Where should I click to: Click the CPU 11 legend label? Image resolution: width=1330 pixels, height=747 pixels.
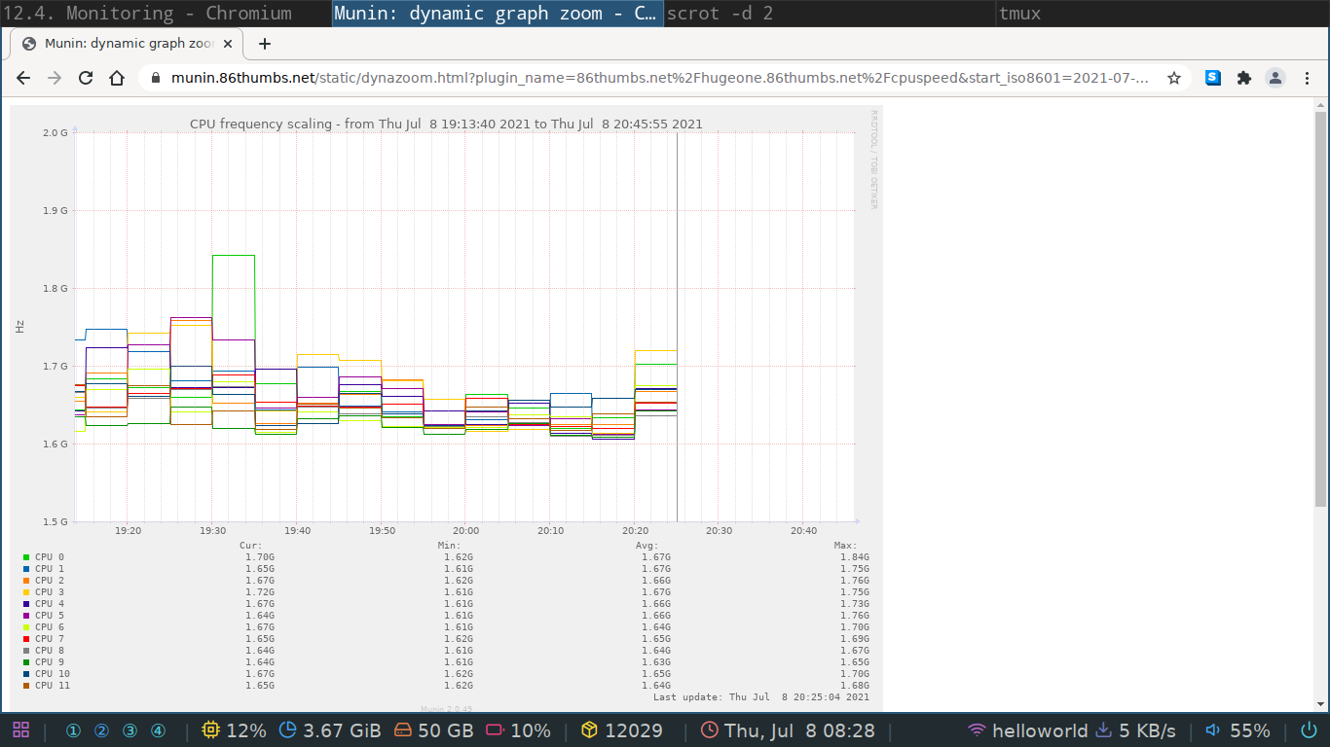[53, 686]
